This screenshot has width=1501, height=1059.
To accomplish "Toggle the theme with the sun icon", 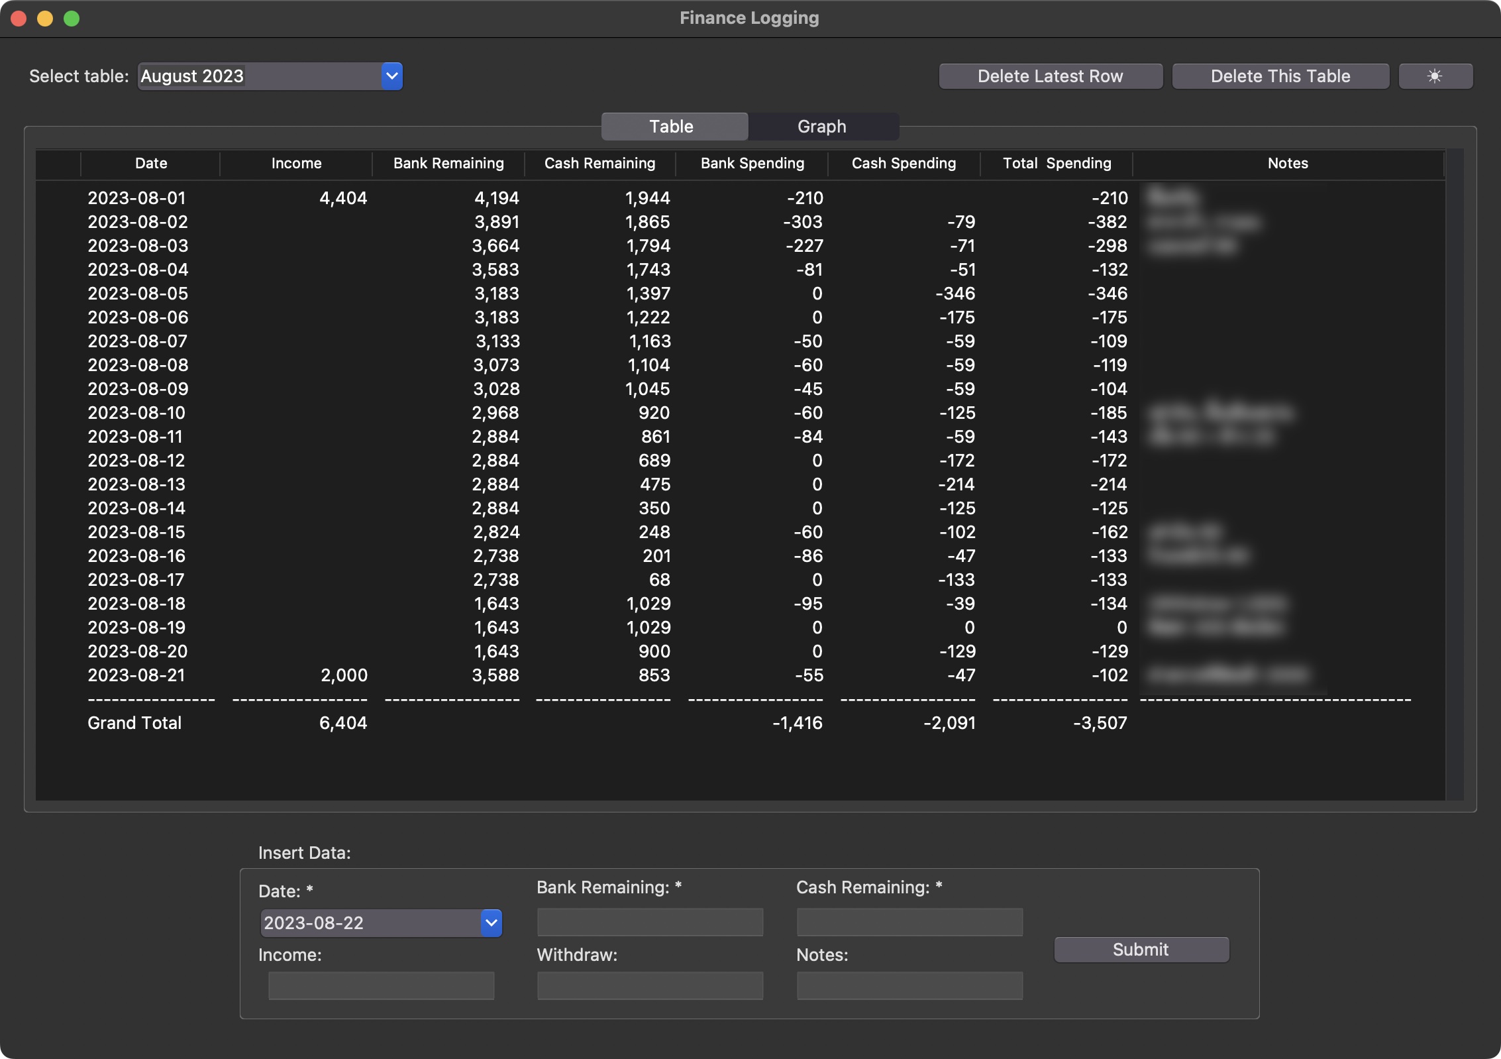I will (x=1435, y=76).
